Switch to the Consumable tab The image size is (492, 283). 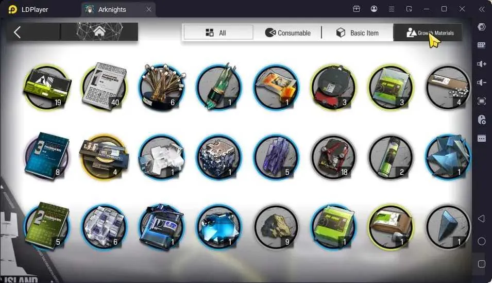288,32
